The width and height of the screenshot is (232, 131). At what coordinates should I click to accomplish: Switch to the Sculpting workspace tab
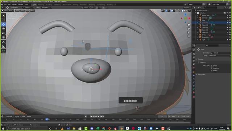[x=49, y=5]
